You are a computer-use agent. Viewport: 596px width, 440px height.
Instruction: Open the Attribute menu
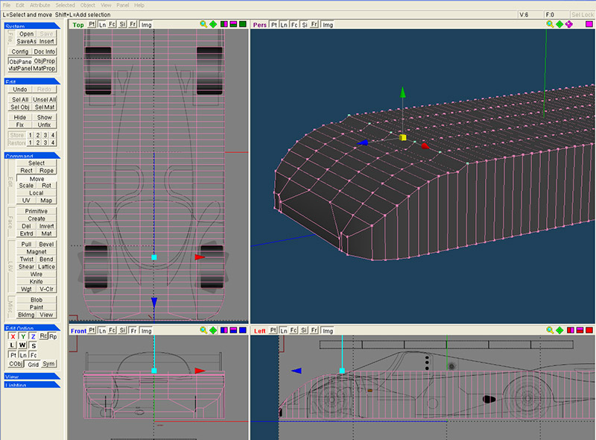pyautogui.click(x=39, y=5)
